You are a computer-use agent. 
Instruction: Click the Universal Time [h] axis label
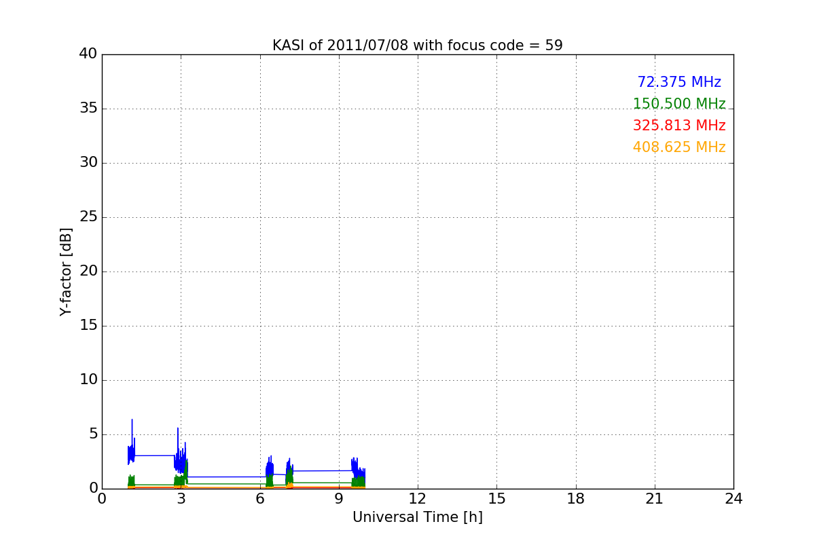tap(418, 517)
